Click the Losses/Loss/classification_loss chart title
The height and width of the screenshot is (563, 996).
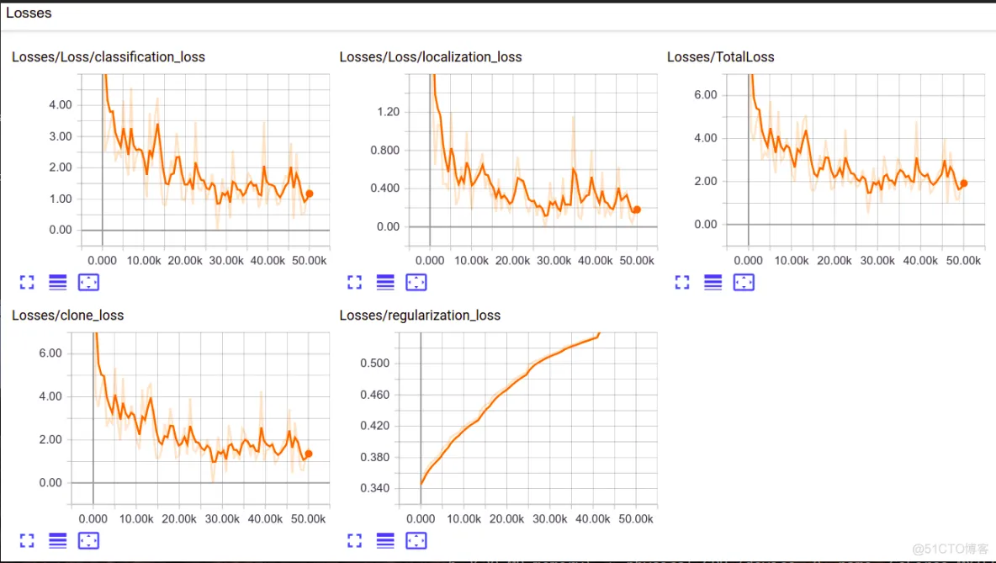click(109, 57)
